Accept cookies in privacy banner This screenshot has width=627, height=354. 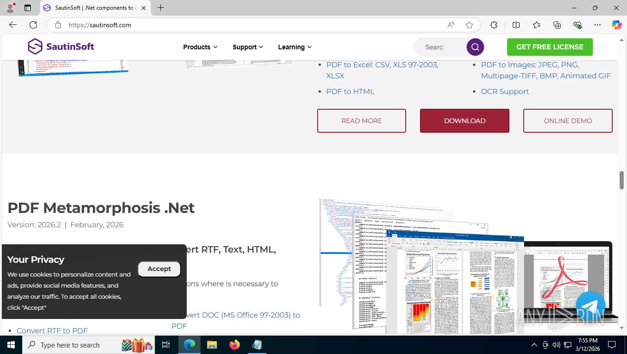(159, 269)
